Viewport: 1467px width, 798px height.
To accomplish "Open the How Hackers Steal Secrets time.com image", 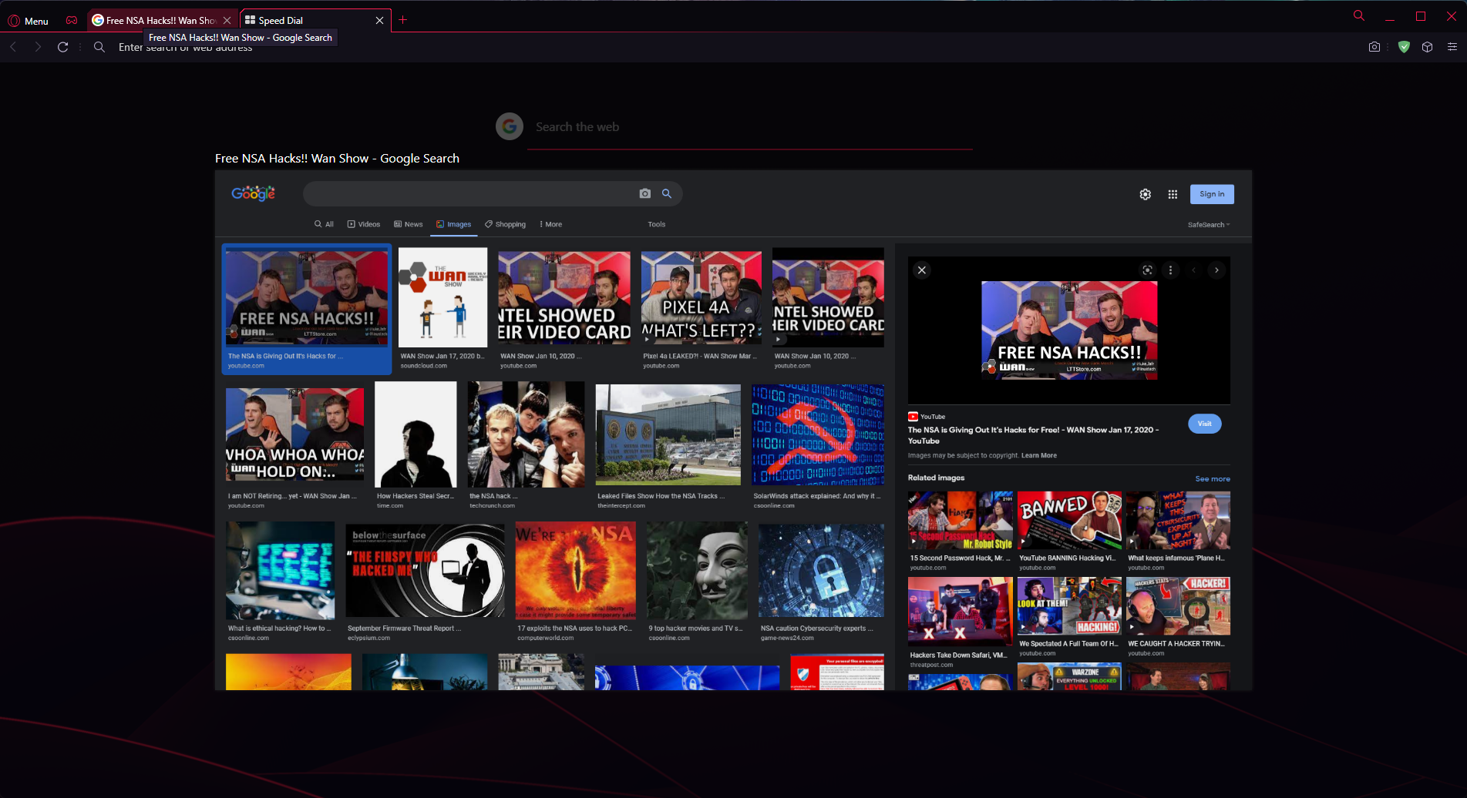I will tap(416, 434).
